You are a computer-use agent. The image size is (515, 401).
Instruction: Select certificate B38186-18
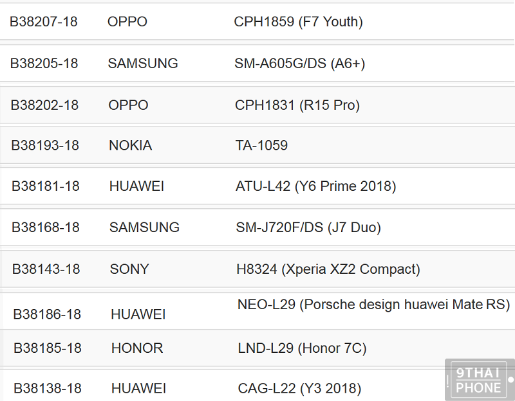point(47,314)
